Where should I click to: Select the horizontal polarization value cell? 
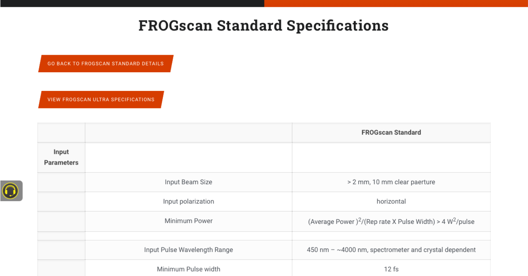pos(391,201)
